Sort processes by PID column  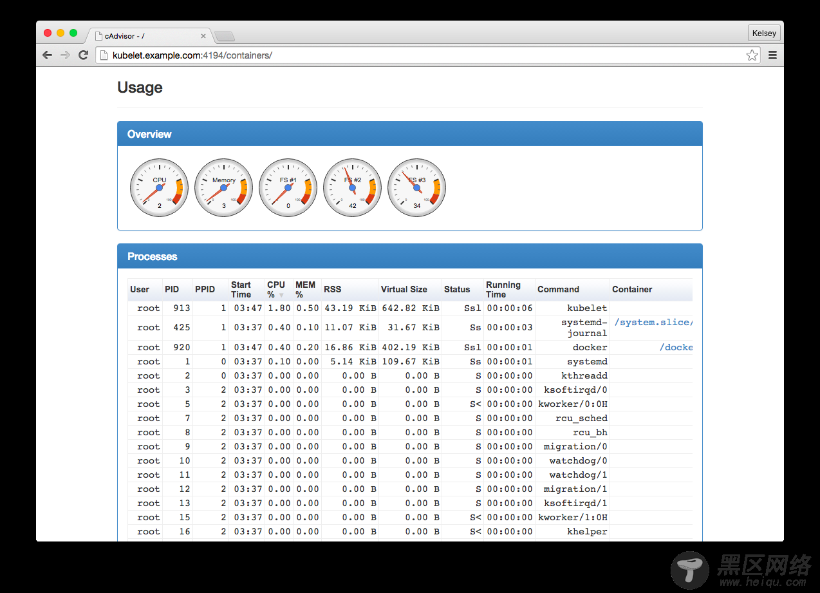tap(178, 290)
